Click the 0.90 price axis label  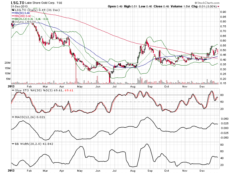click(223, 12)
